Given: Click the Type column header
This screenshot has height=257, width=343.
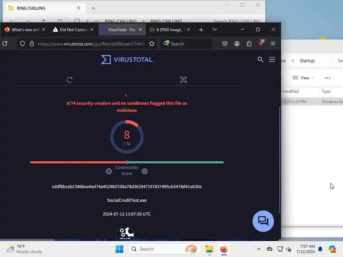Looking at the screenshot, I should pyautogui.click(x=326, y=91).
